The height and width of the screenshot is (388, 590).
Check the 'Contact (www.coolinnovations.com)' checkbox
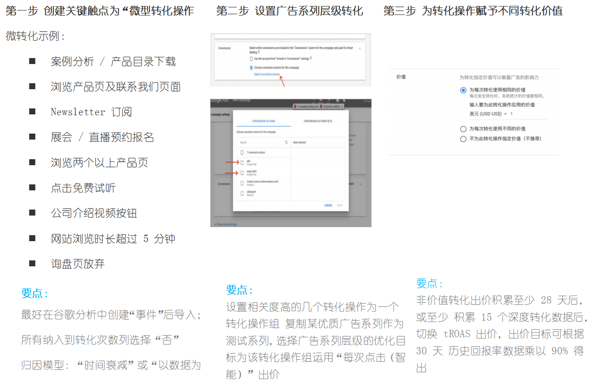pyautogui.click(x=242, y=183)
